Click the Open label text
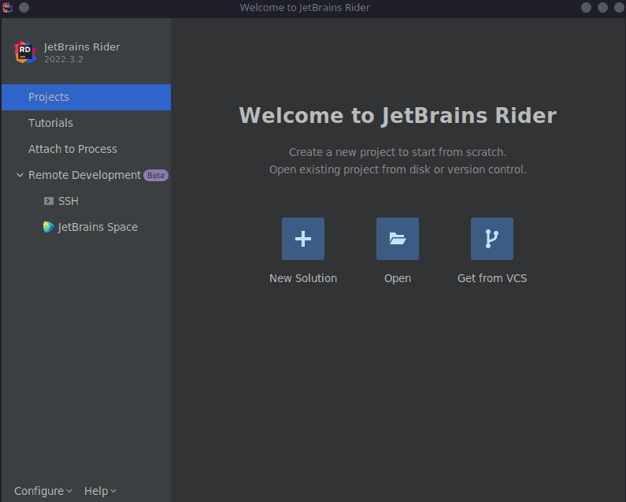The width and height of the screenshot is (626, 502). [398, 278]
